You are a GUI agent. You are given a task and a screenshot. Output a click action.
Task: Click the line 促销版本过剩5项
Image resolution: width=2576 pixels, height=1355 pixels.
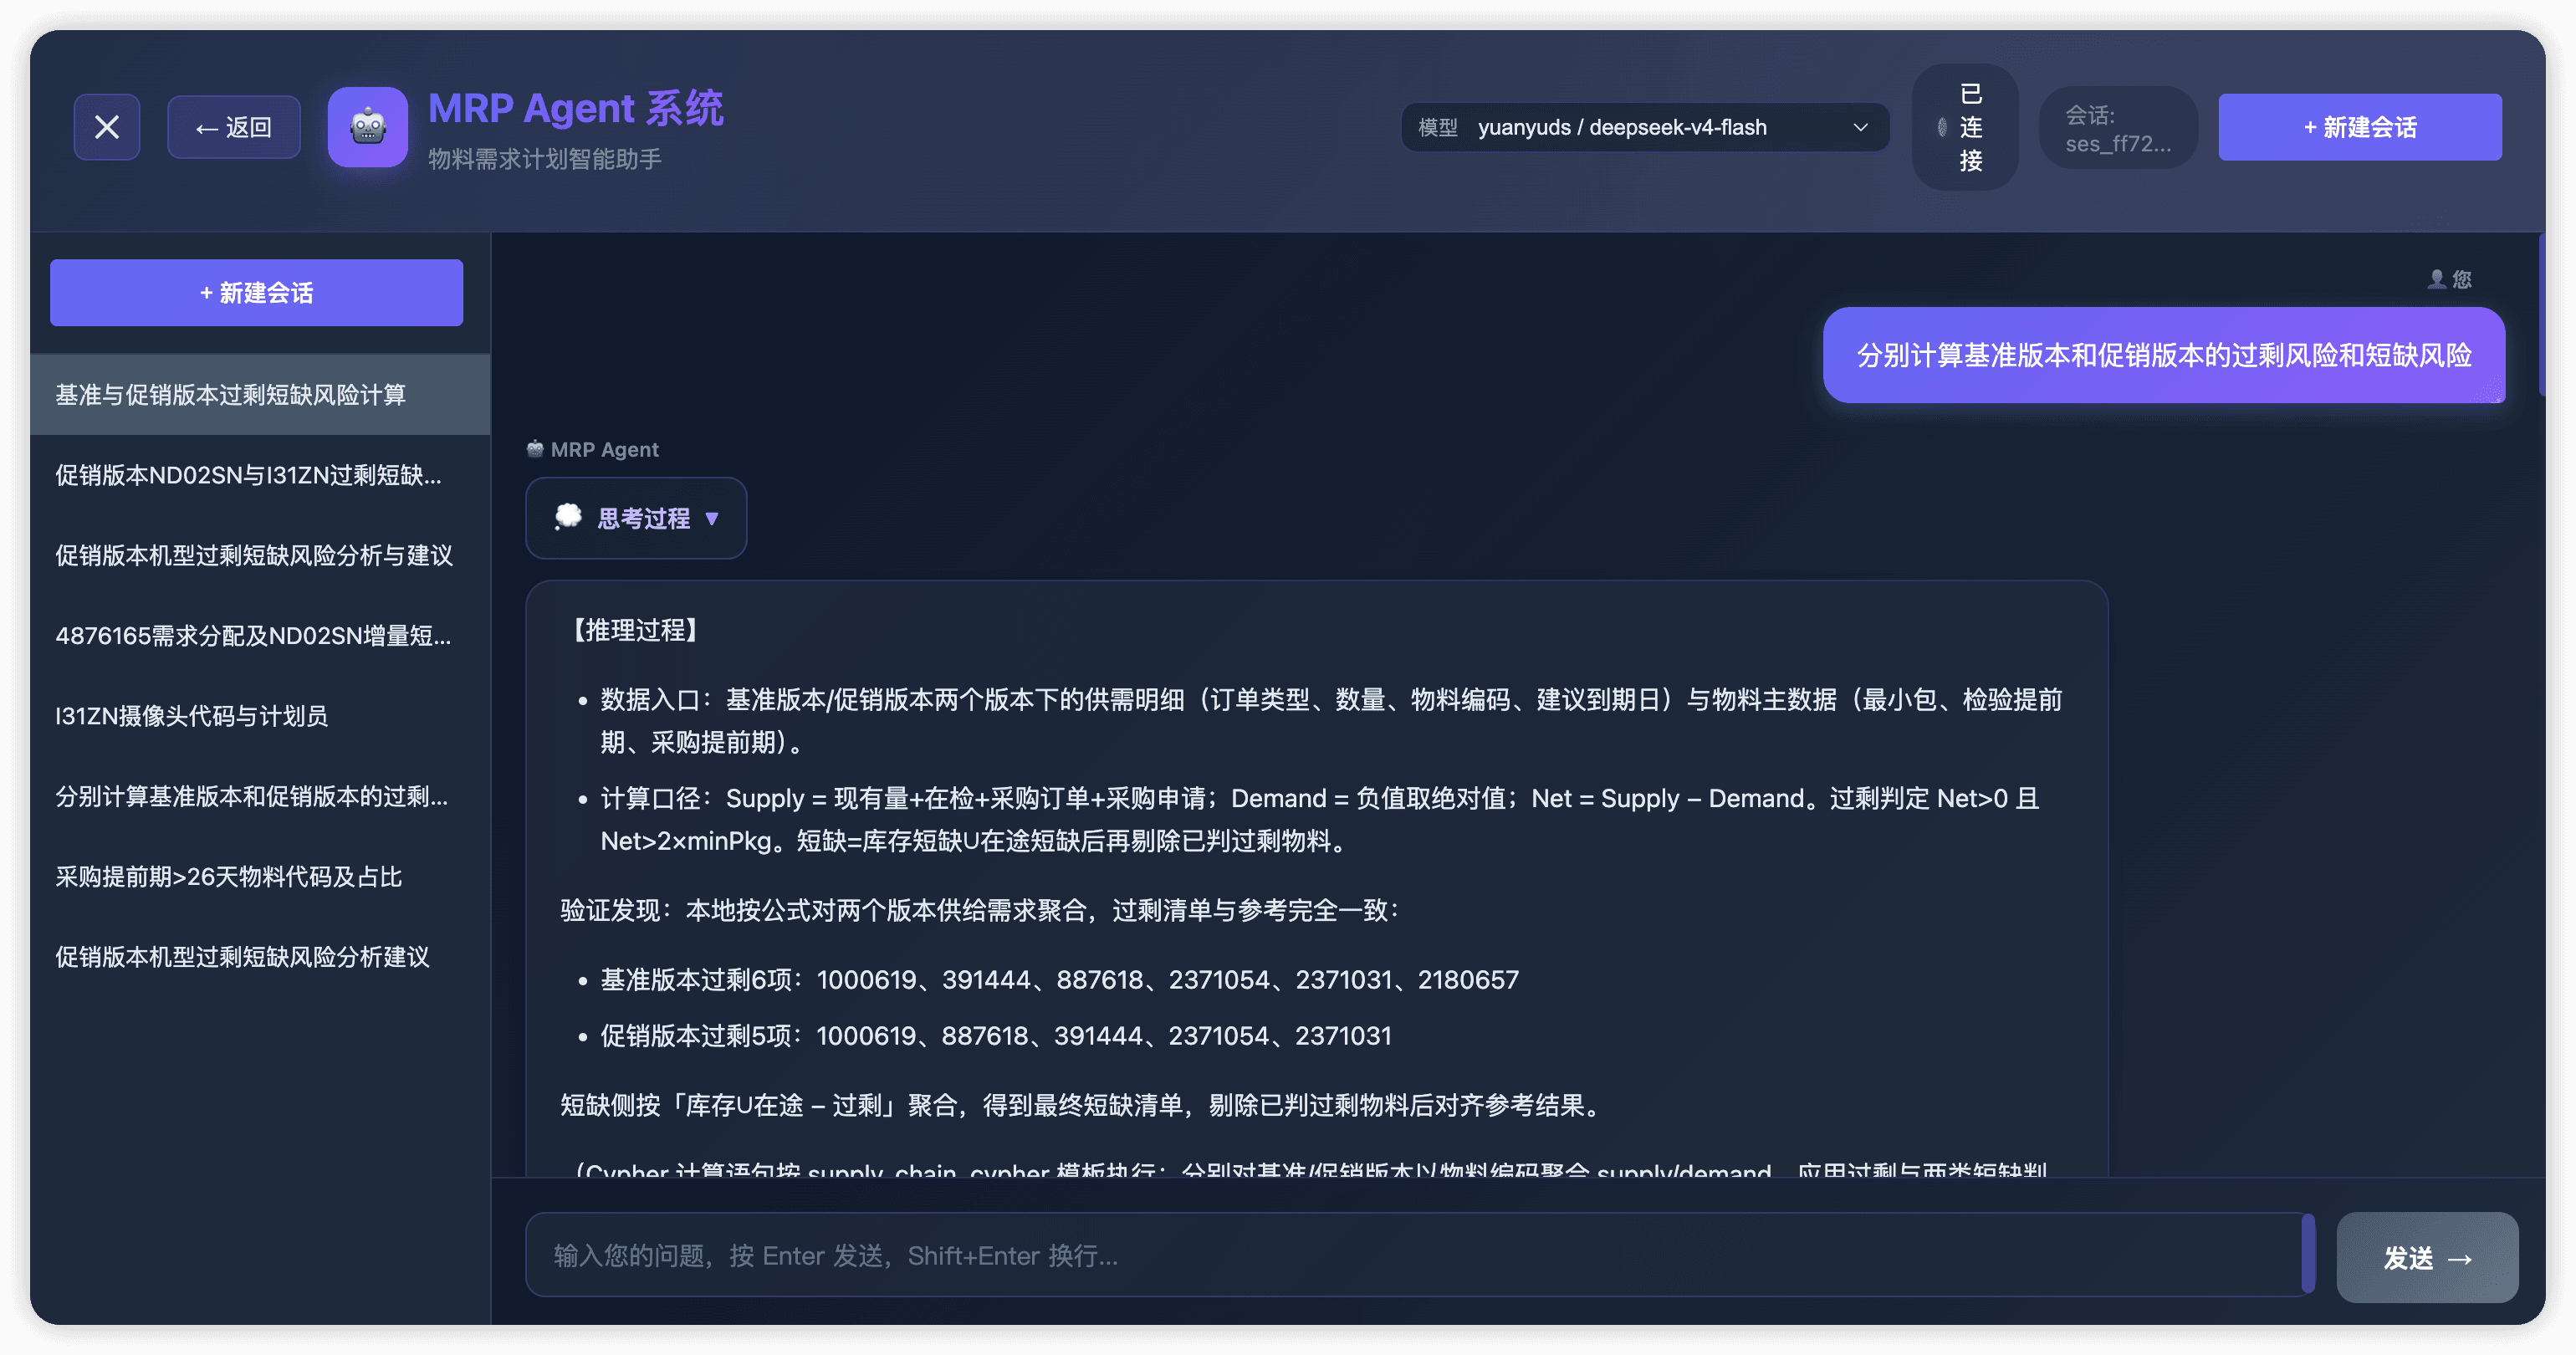(x=995, y=1035)
